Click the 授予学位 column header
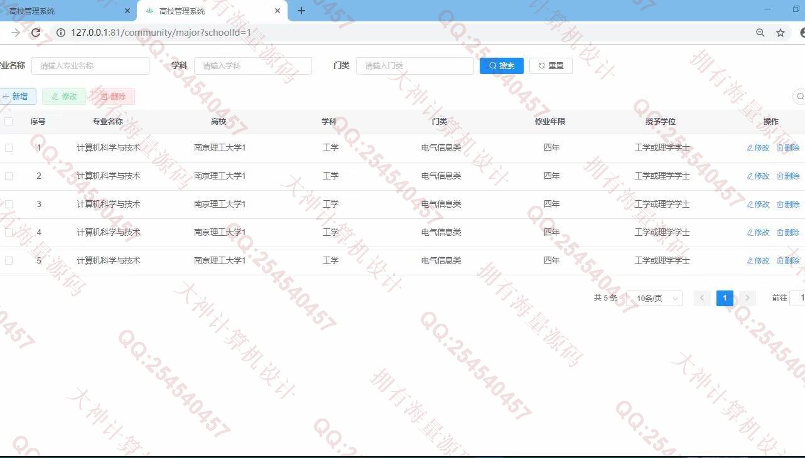805x458 pixels. [x=661, y=122]
